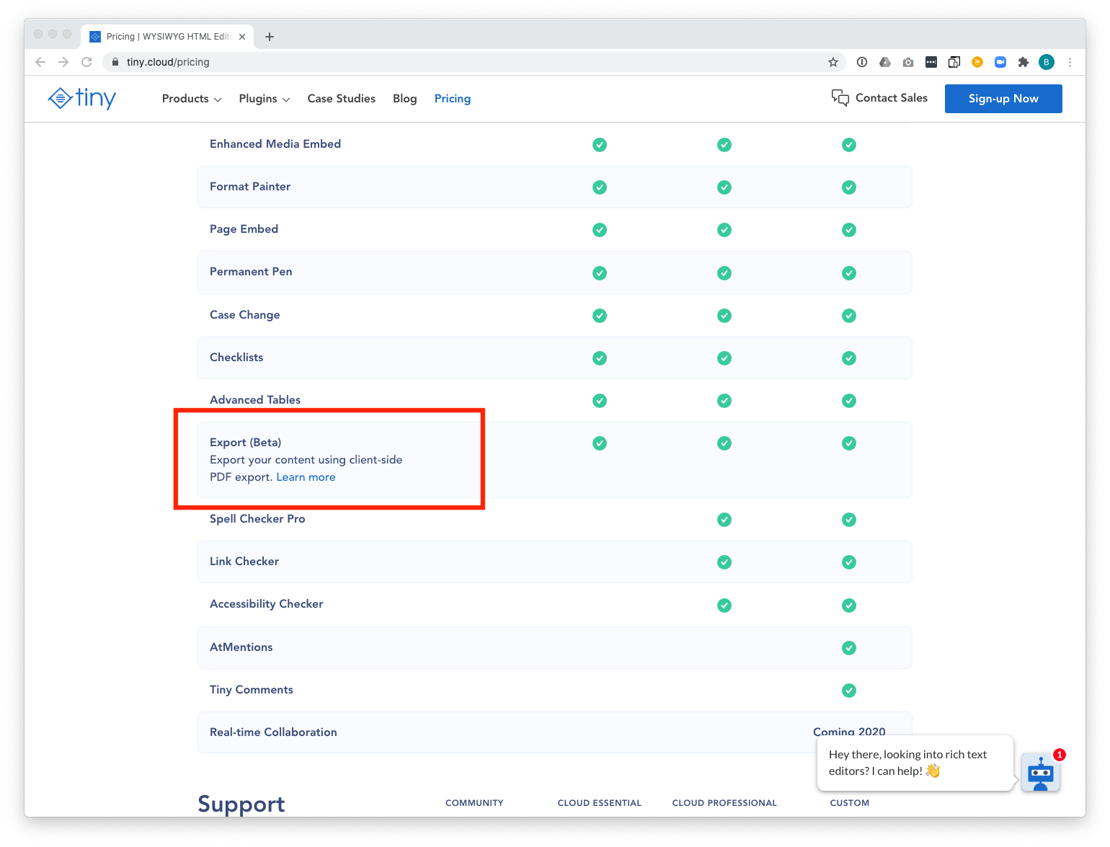Click the Spell Checker Pro feature name

[257, 519]
